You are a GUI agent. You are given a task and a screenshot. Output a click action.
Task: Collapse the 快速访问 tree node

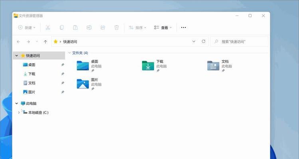click(x=17, y=56)
